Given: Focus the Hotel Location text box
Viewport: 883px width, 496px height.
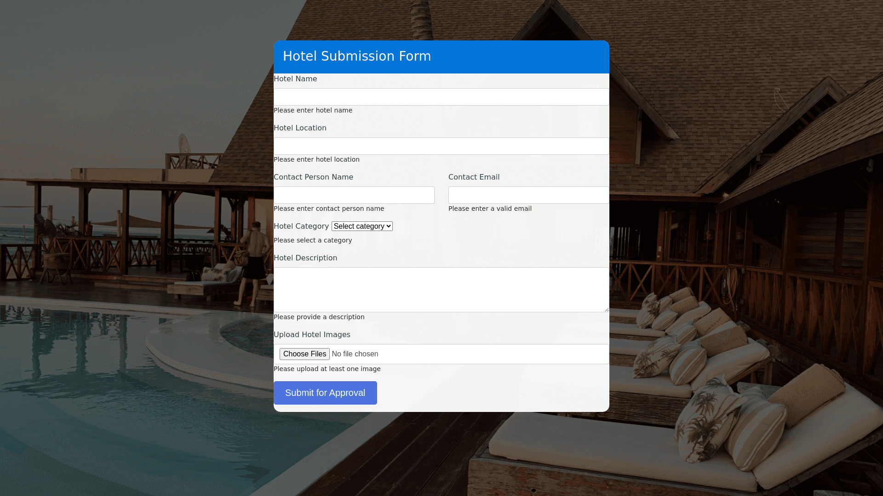Looking at the screenshot, I should [x=441, y=146].
